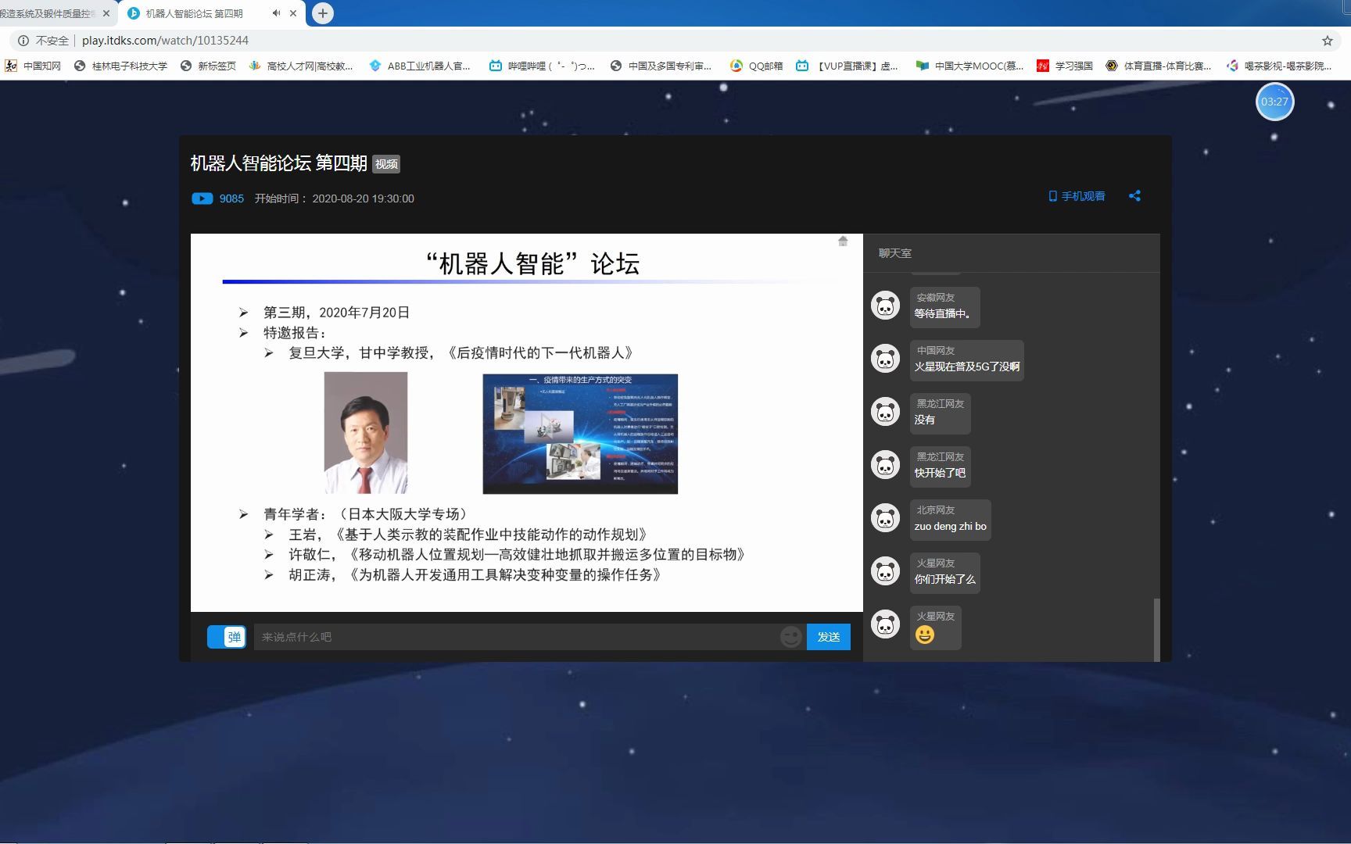Open the 中国及多国专利审 bookmark
The image size is (1351, 844).
coord(661,66)
